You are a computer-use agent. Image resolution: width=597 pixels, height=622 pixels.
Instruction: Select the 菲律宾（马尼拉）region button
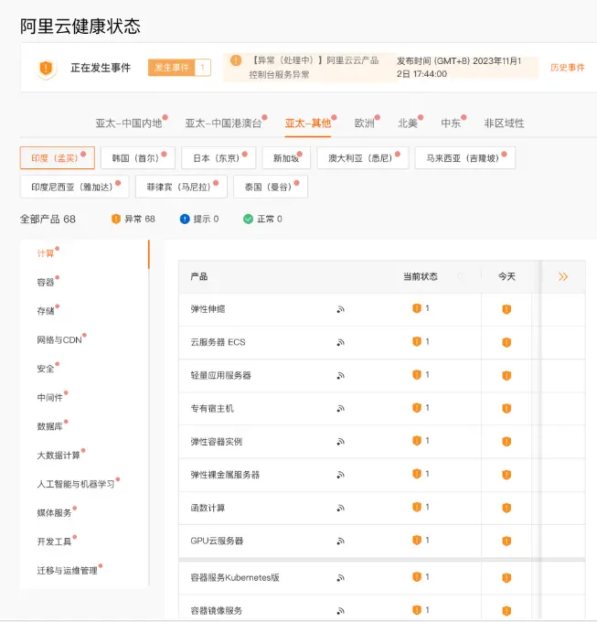pos(181,187)
